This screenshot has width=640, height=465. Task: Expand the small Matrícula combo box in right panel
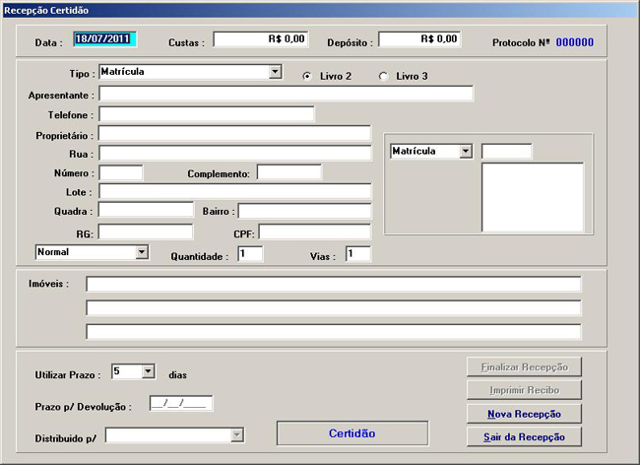pyautogui.click(x=466, y=151)
